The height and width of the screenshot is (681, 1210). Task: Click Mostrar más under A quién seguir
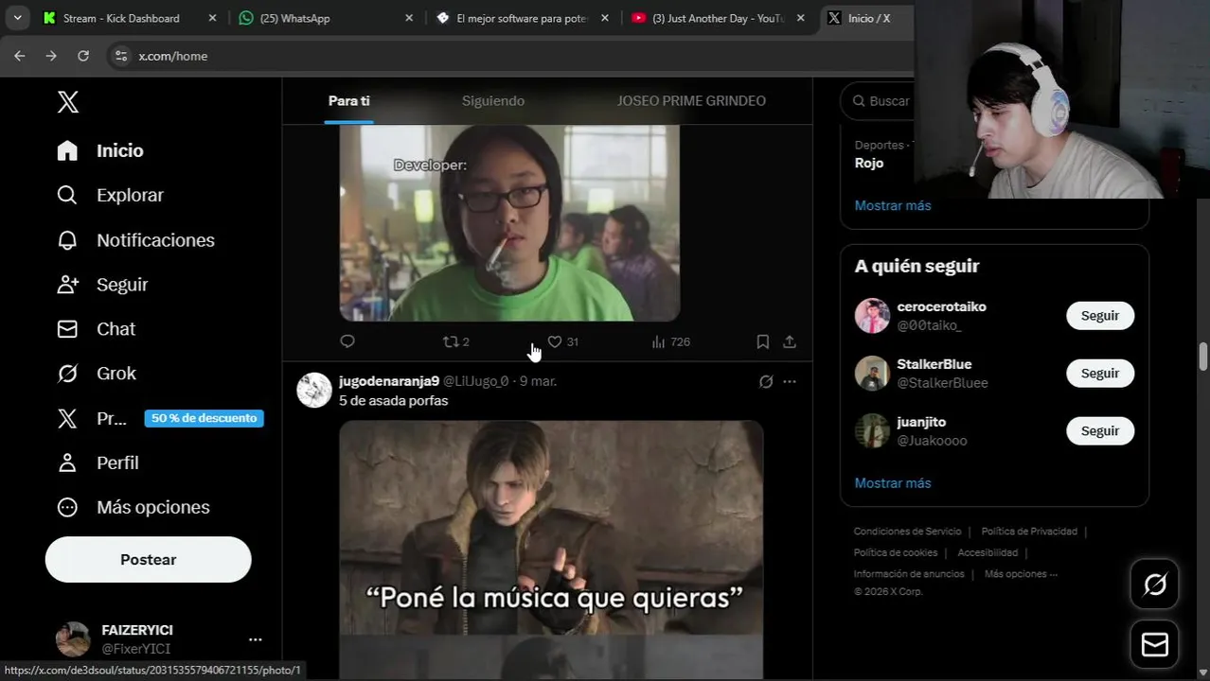tap(893, 483)
